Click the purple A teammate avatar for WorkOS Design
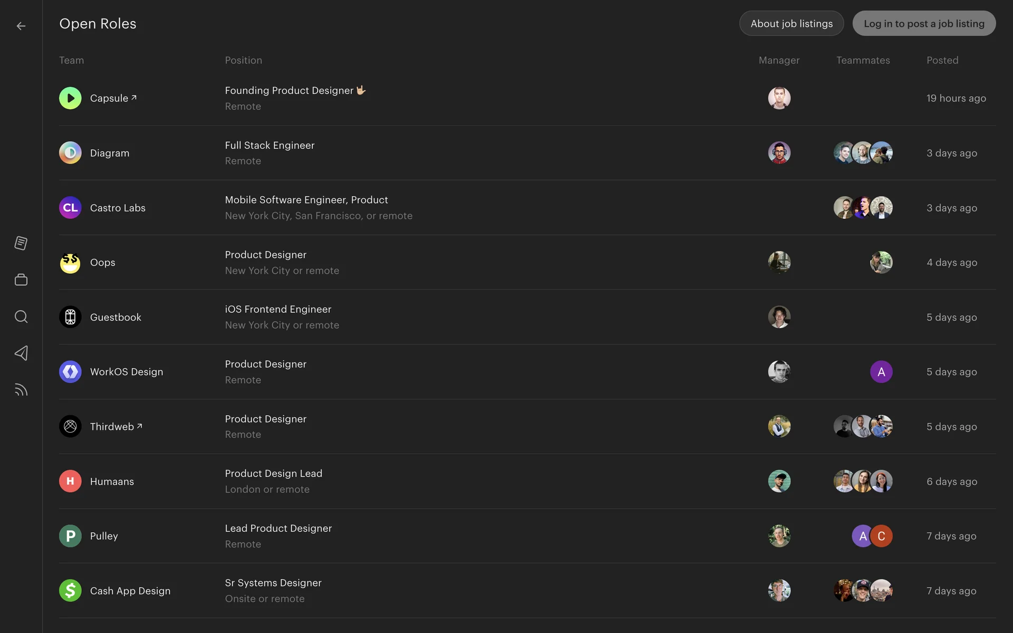This screenshot has width=1013, height=633. tap(881, 372)
